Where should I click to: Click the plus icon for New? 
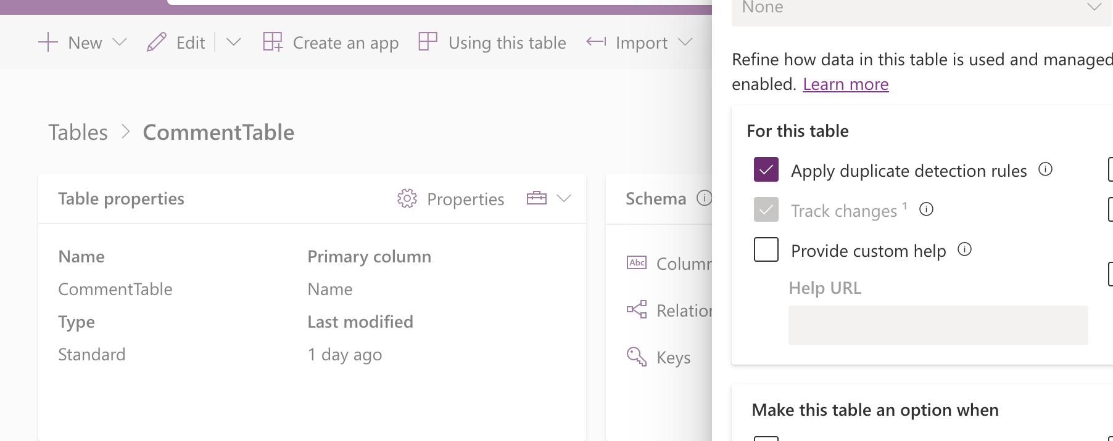[48, 42]
